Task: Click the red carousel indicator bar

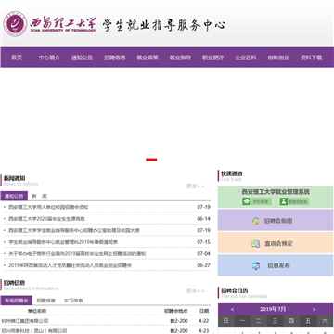Action: (151, 160)
